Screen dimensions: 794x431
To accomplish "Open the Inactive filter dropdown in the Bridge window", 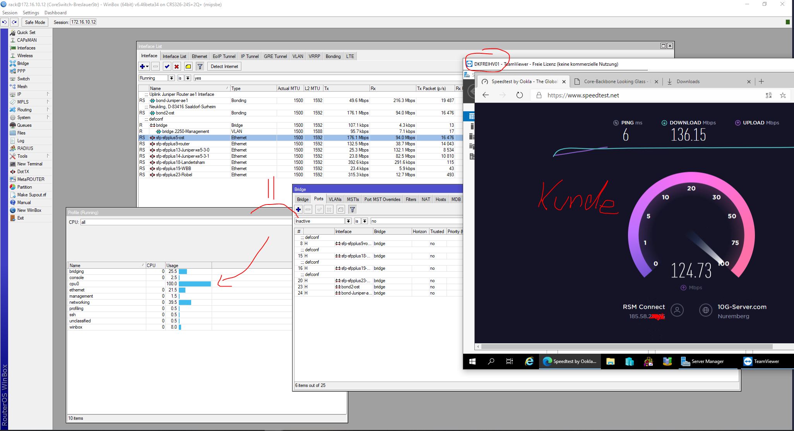I will tap(348, 221).
